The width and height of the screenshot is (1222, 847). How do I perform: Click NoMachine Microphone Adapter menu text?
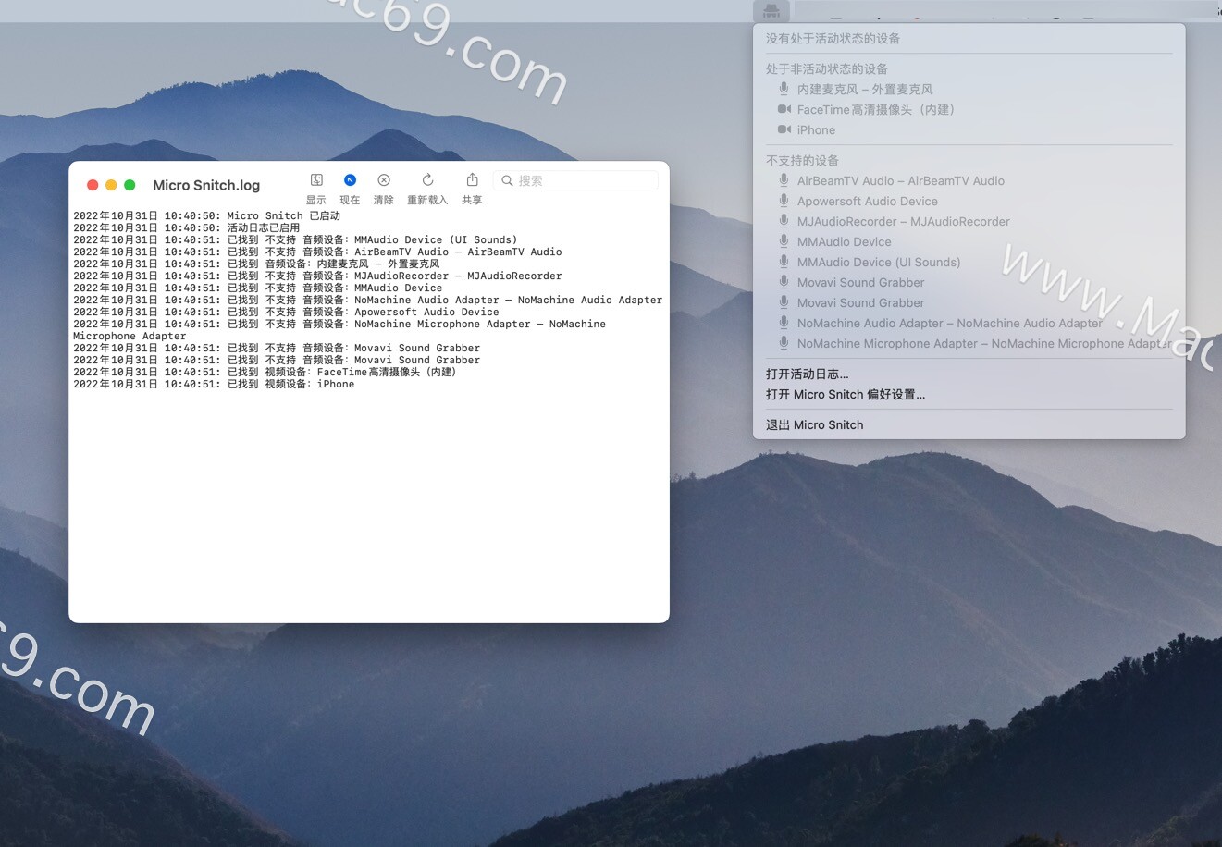984,343
